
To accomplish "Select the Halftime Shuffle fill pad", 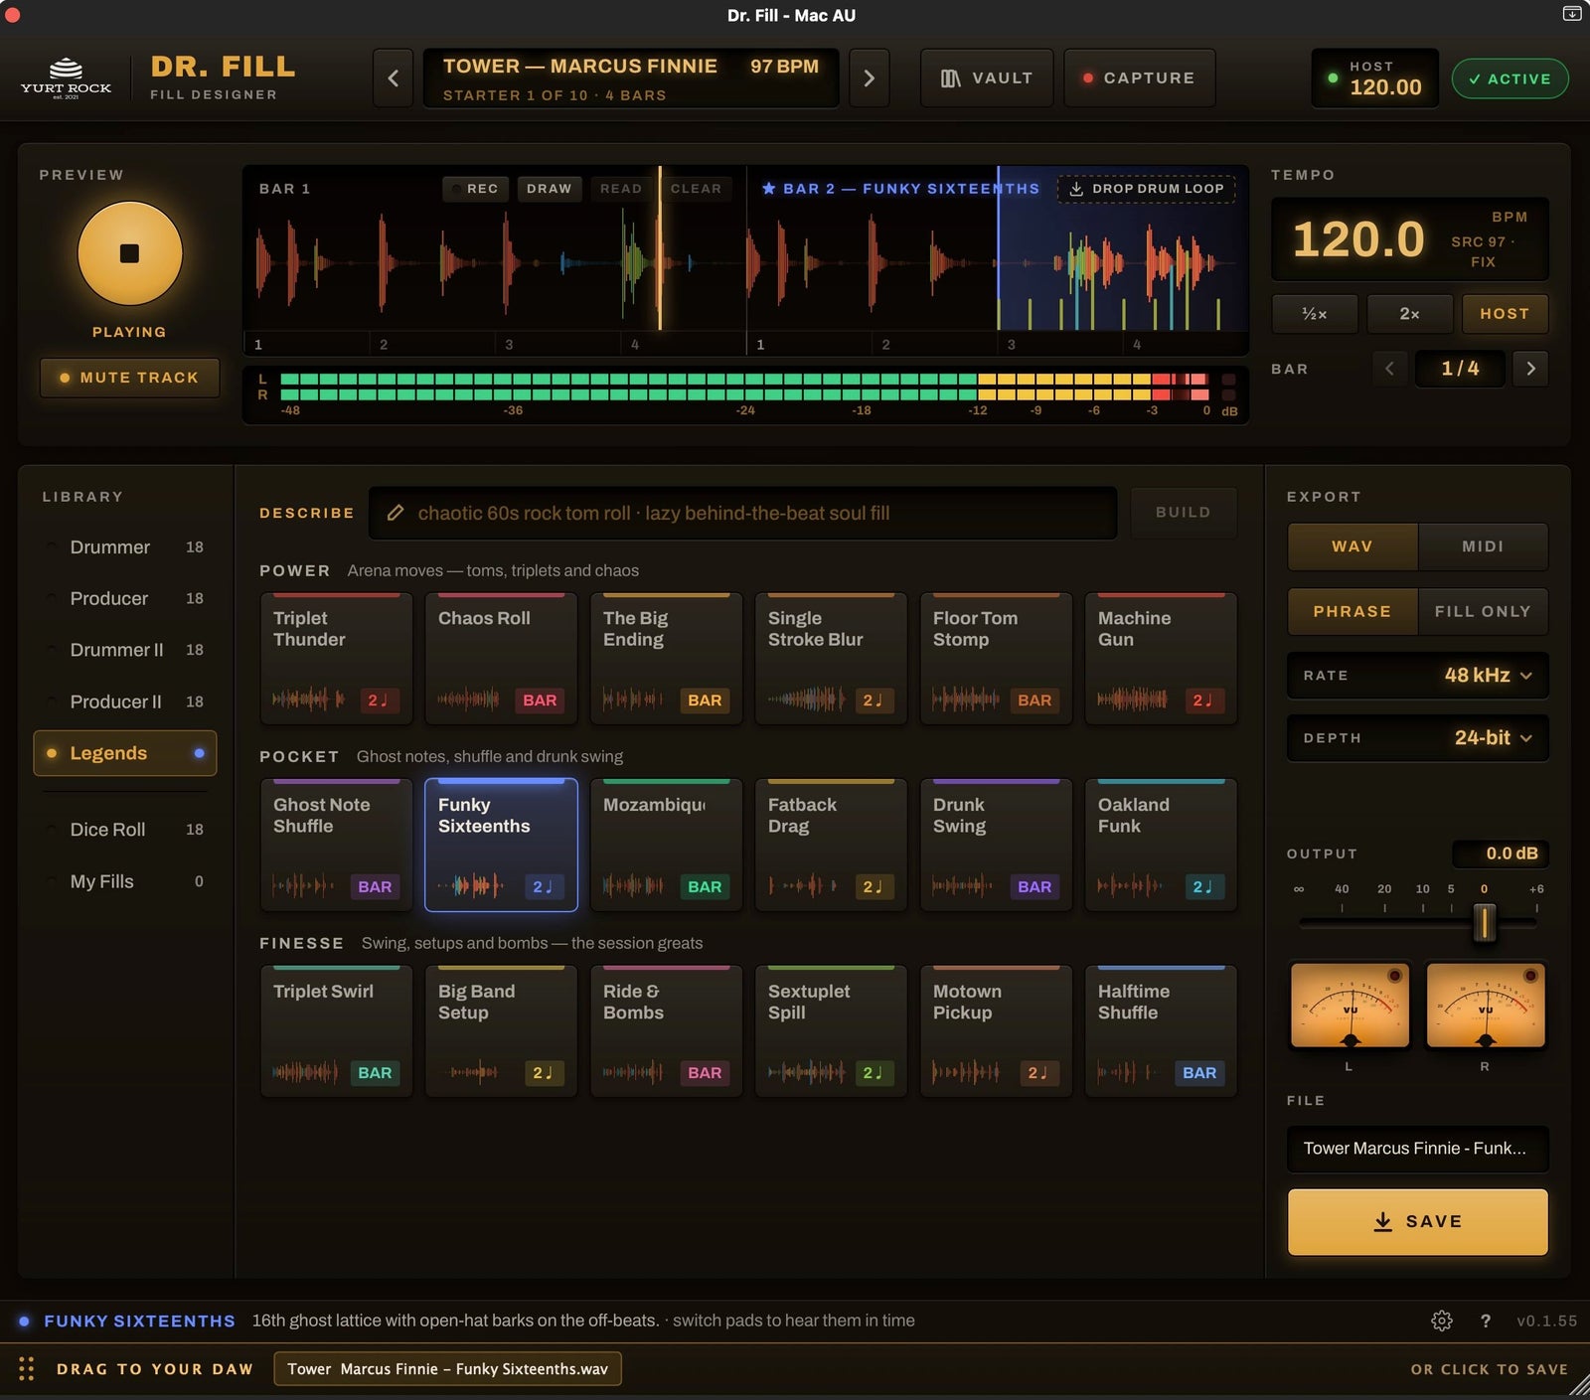I will tap(1161, 1031).
